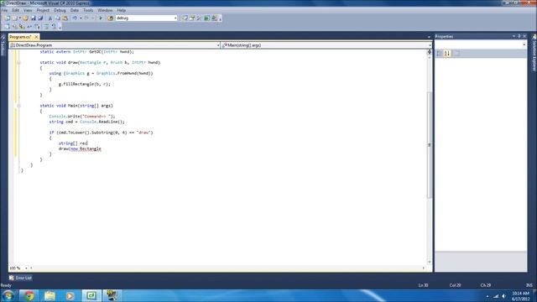
Task: Click the 'string[] red' code line
Action: [x=73, y=143]
